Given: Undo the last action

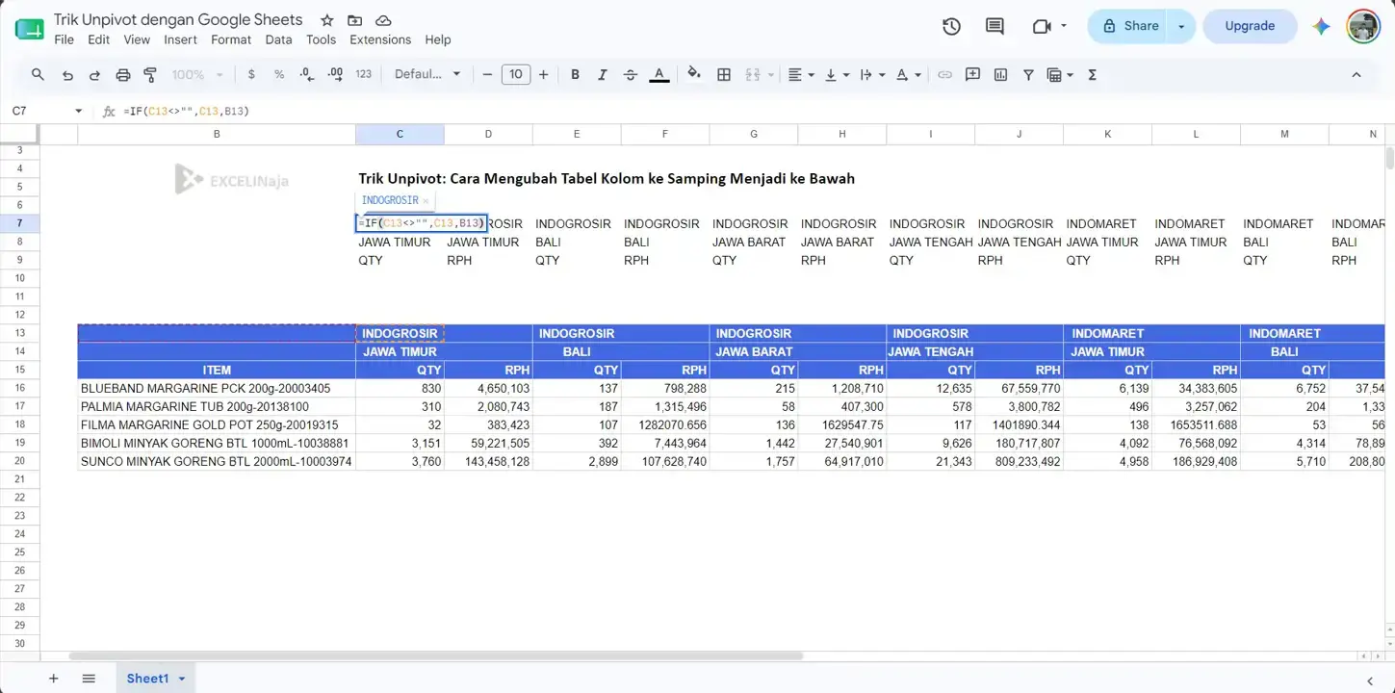Looking at the screenshot, I should pos(67,74).
